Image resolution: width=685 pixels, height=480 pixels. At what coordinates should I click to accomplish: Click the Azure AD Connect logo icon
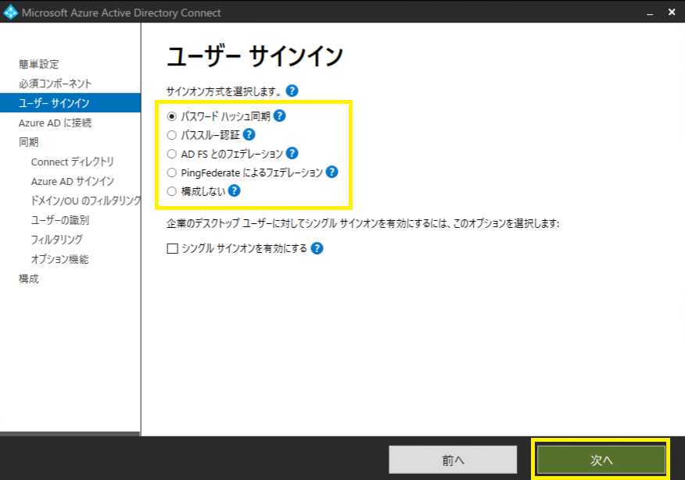[10, 12]
